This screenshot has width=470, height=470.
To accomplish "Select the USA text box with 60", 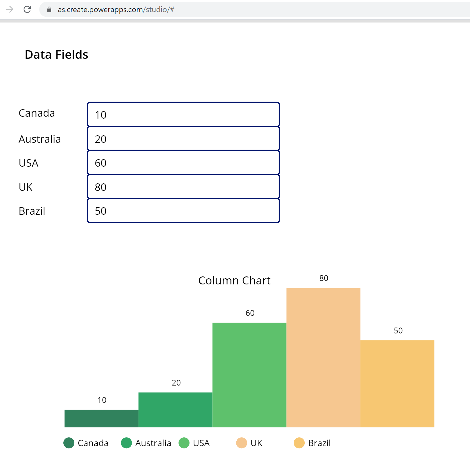I will 183,163.
